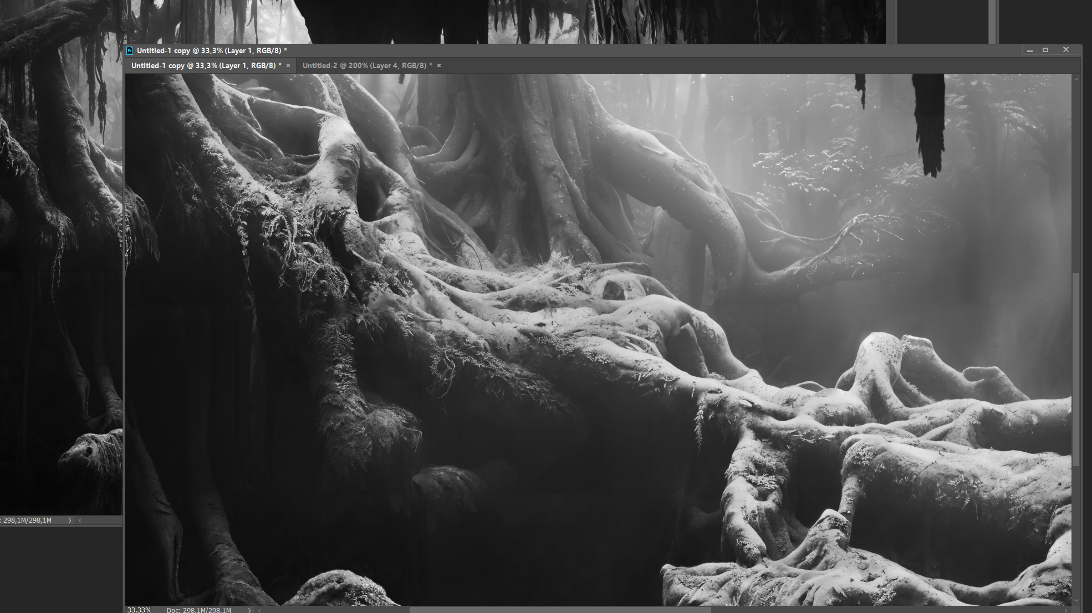This screenshot has height=613, width=1092.
Task: Click the Doc: 298,1M/298,1M status text
Action: (199, 610)
